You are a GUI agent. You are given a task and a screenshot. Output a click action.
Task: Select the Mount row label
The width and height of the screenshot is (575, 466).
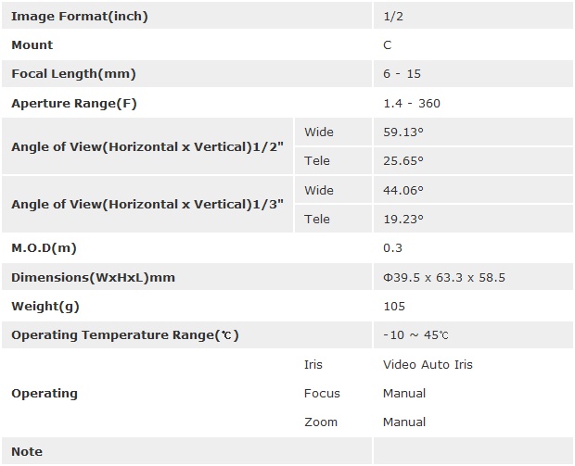pos(32,45)
